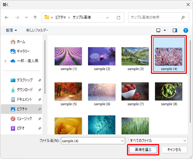The image size is (193, 159).
Task: Select the sample (5) autumn forest thumbnail
Action: tap(68, 91)
